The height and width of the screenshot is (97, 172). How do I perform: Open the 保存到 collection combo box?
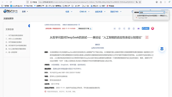(152, 12)
